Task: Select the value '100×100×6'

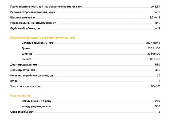Action: click(153, 43)
